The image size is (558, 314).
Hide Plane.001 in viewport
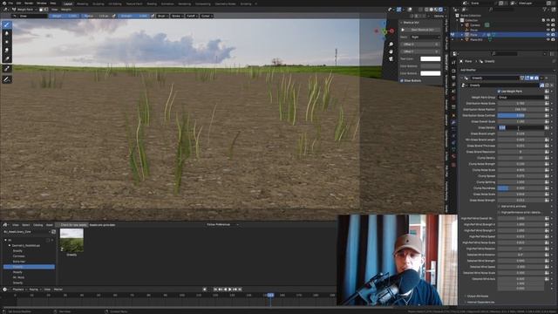tap(548, 40)
